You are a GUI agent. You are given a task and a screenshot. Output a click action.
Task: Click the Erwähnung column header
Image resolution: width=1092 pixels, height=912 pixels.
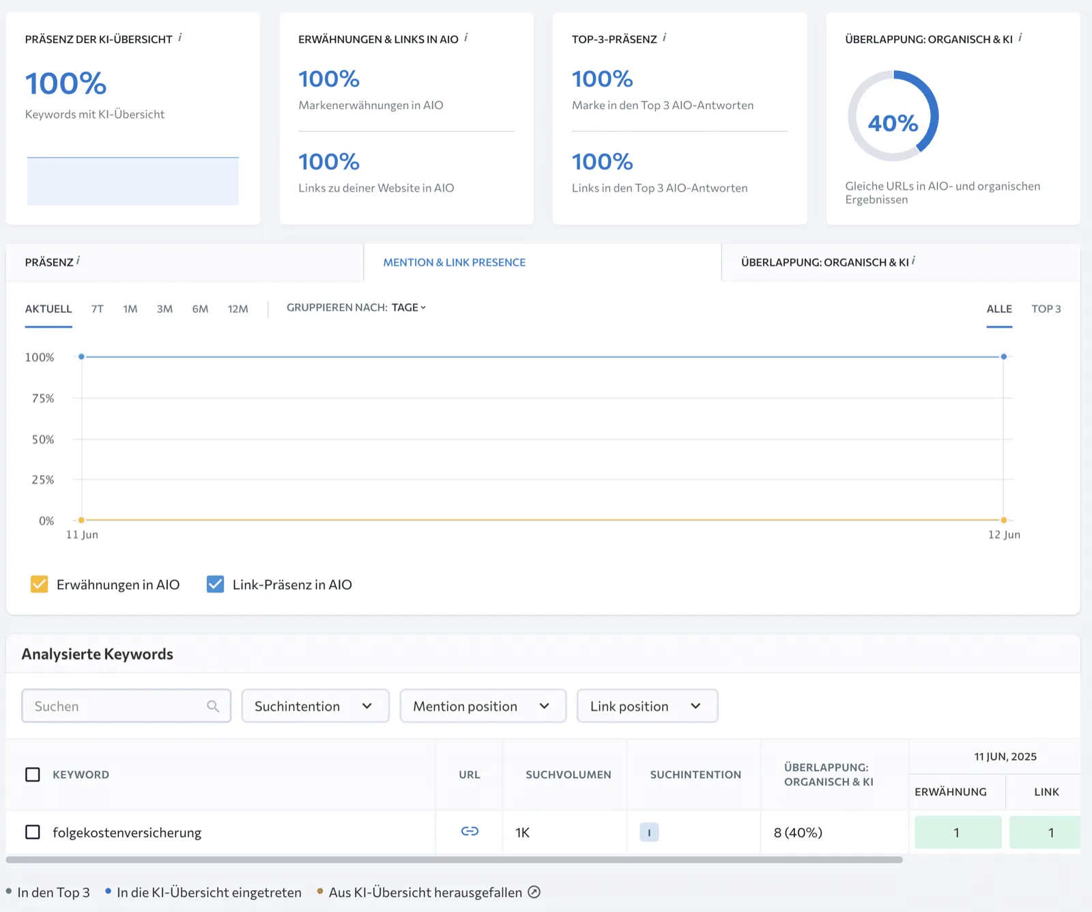951,792
